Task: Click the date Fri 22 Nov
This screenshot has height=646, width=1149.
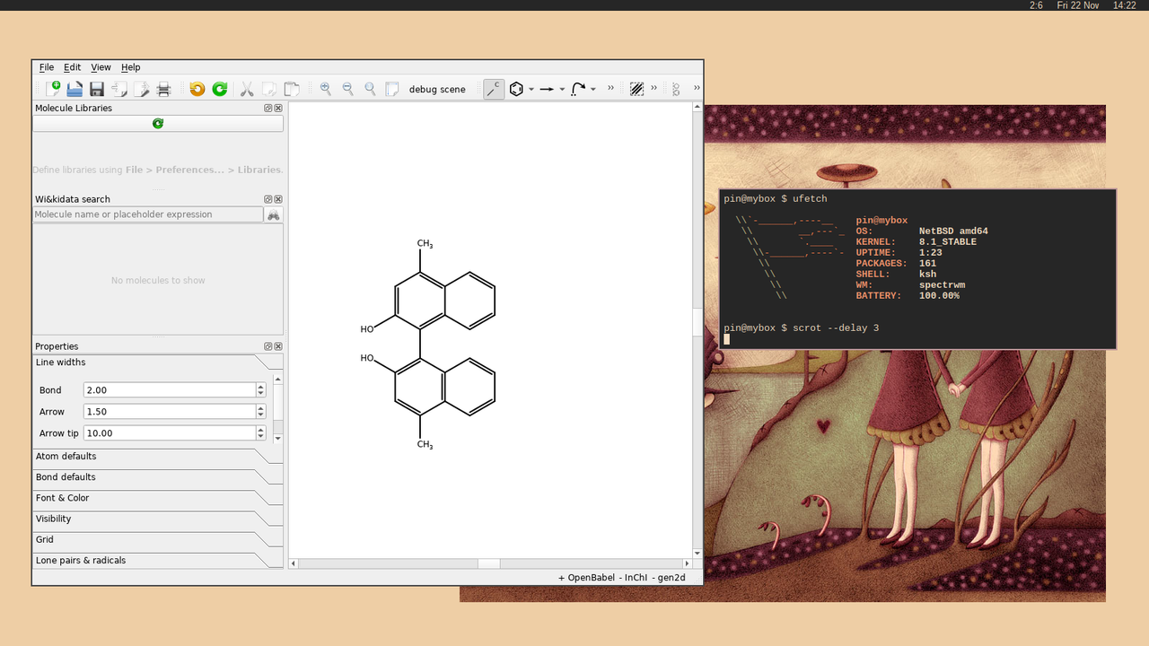Action: 1078,5
